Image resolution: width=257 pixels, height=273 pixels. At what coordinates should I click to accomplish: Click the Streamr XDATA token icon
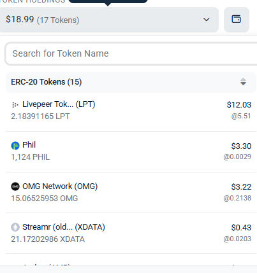pyautogui.click(x=15, y=227)
